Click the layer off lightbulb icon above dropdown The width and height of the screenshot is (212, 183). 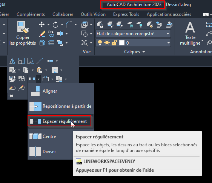pyautogui.click(x=139, y=25)
